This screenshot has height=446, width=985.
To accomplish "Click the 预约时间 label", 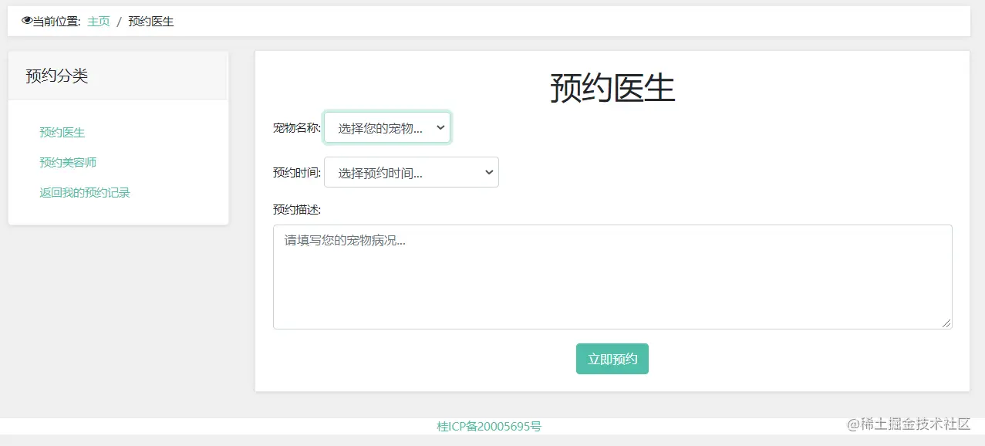I will pos(297,173).
